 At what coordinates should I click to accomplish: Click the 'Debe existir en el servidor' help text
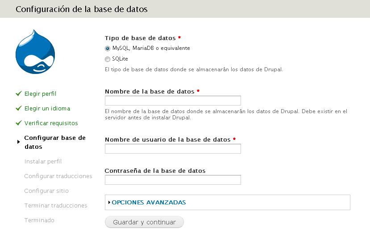tap(226, 114)
